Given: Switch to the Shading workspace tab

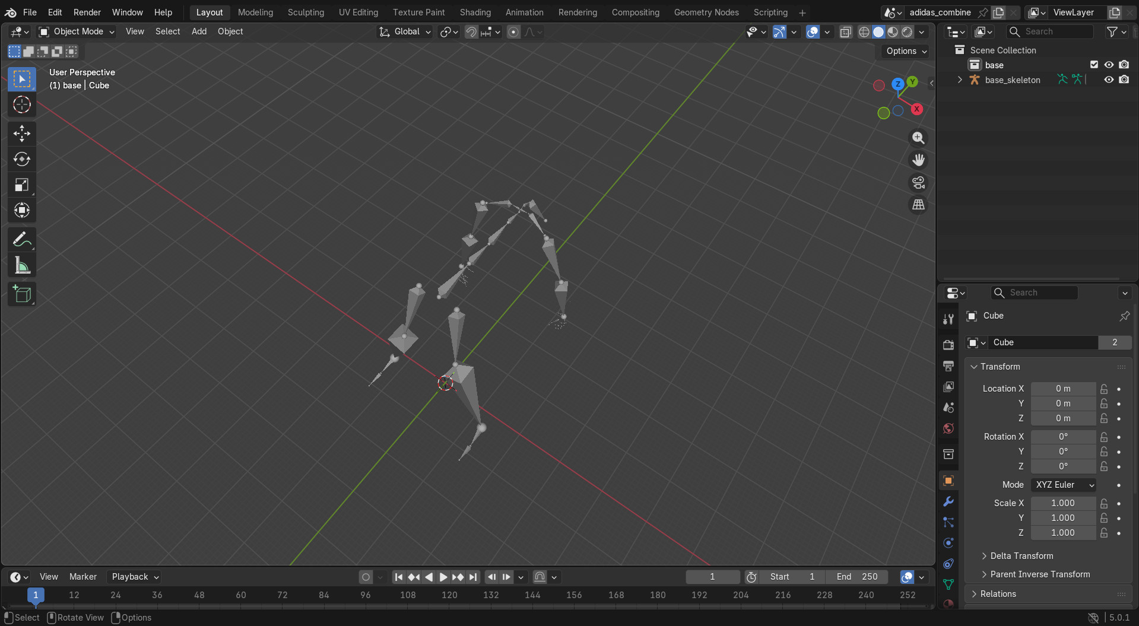Looking at the screenshot, I should click(475, 12).
